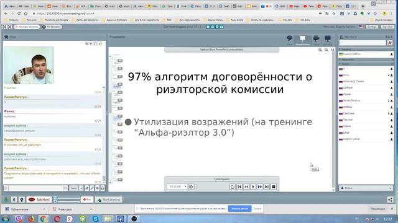Click the member search filter icon
The width and height of the screenshot is (398, 223).
pos(390,43)
